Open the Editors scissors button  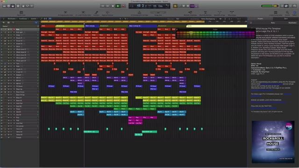point(32,6)
